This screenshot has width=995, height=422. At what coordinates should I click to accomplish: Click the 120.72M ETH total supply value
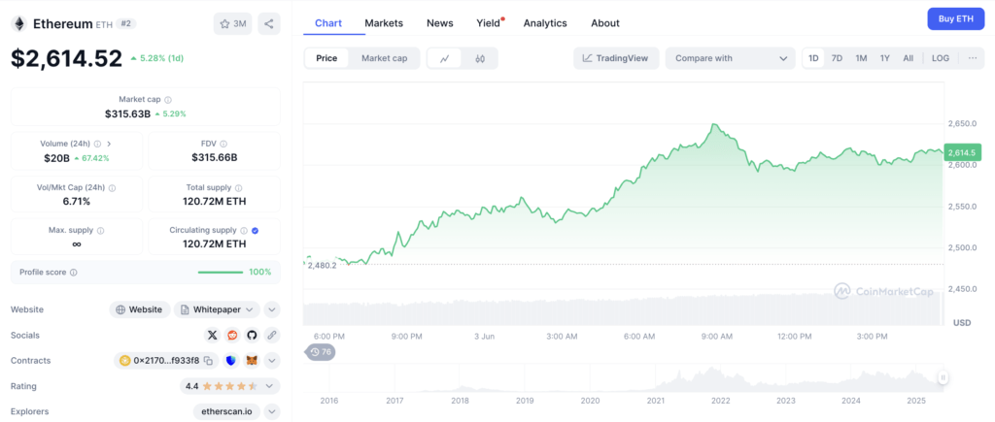point(215,202)
